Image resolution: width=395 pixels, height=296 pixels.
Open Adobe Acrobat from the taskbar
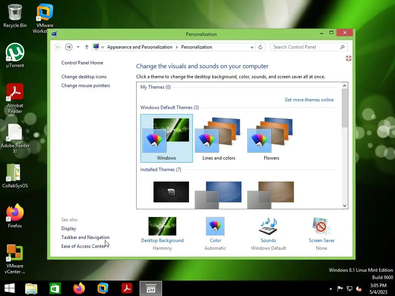click(127, 288)
